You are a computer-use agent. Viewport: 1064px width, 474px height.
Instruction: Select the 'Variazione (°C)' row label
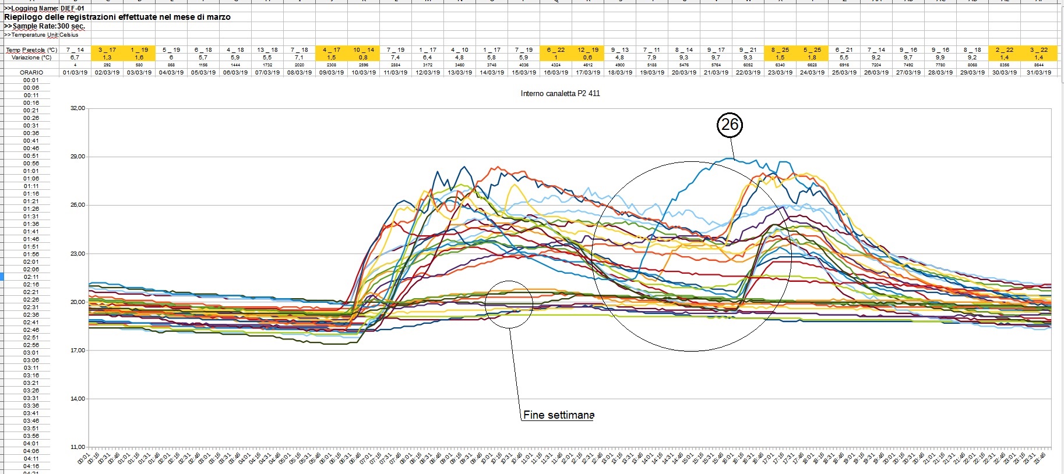(31, 58)
